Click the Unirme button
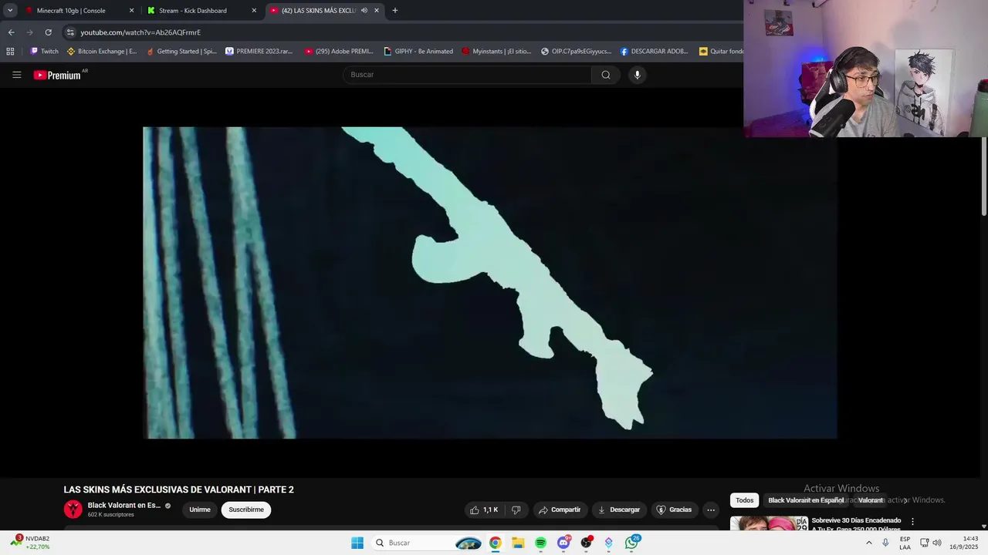Screen dimensions: 988x555 (x=200, y=510)
